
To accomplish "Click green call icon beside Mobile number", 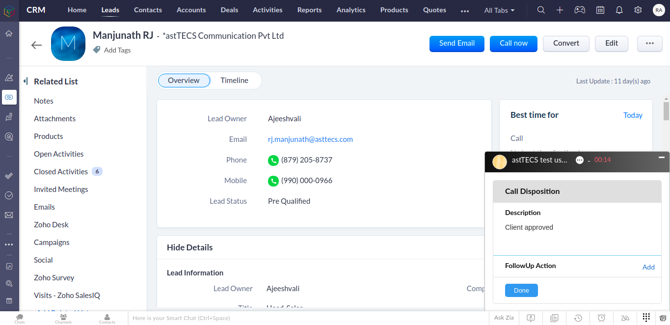I will [x=273, y=181].
